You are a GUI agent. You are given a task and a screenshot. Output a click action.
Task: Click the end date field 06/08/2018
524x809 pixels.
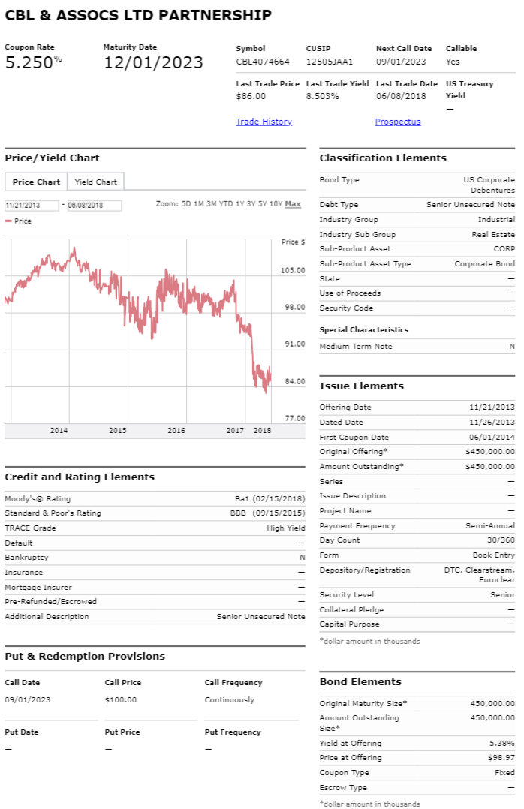[x=95, y=206]
